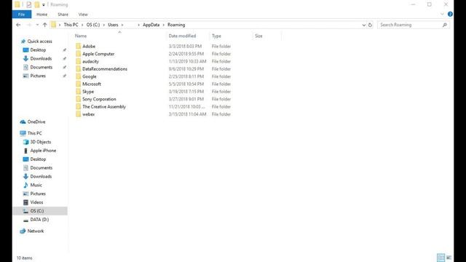Screen dimensions: 466x262
Task: Open the Share ribbon tab
Action: (63, 15)
